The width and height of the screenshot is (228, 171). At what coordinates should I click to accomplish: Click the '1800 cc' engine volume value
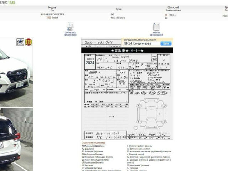click(173, 15)
